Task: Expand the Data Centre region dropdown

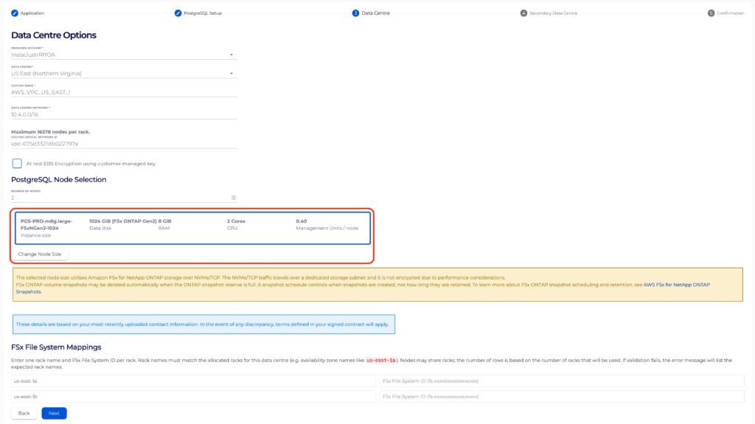Action: (124, 73)
